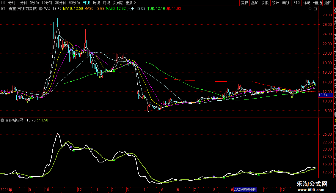The image size is (336, 193).
Task: Switch to 分时 intraday view
Action: [12, 3]
